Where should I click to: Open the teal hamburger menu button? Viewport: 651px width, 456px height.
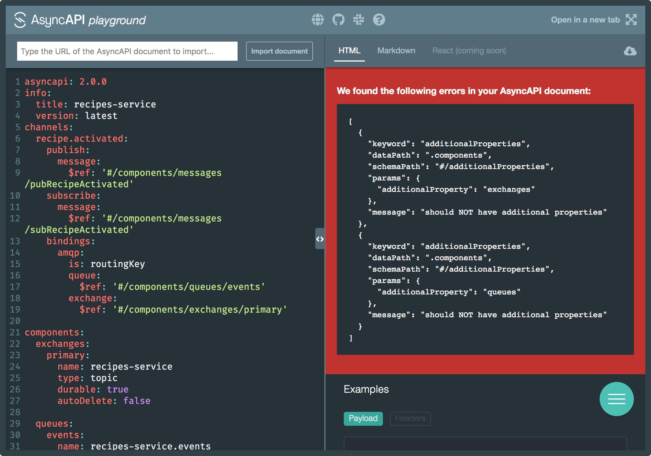click(617, 399)
